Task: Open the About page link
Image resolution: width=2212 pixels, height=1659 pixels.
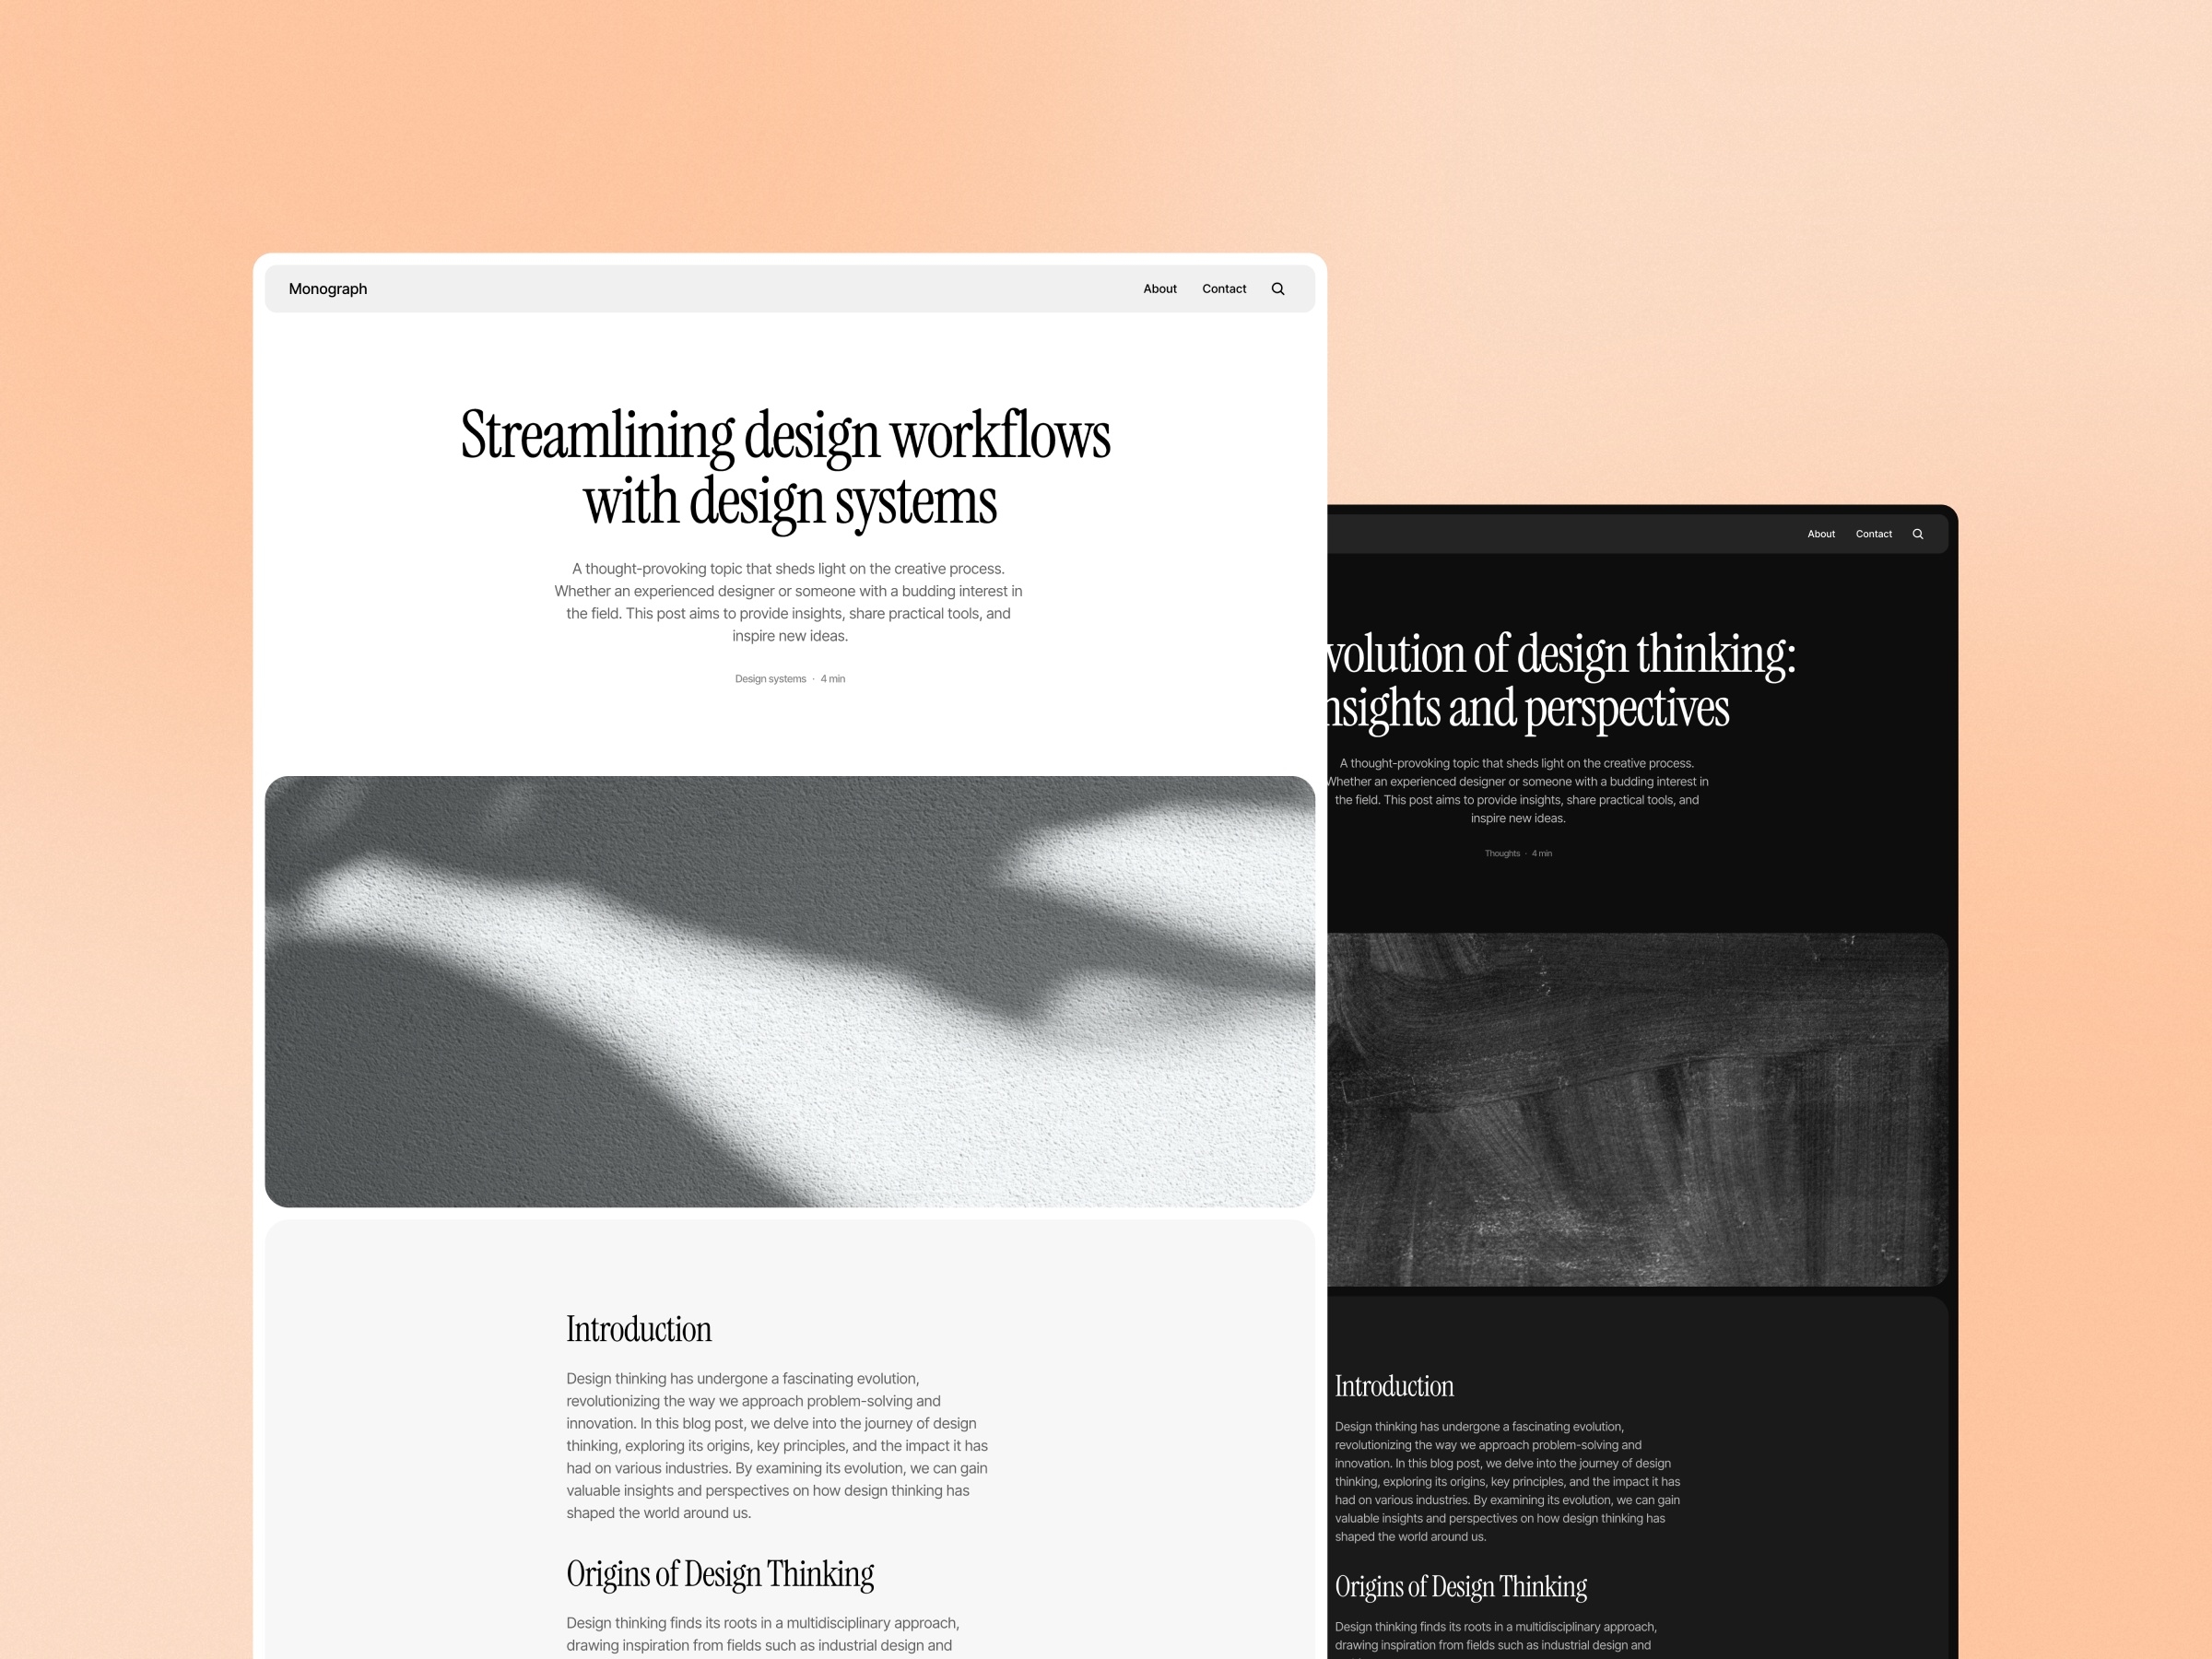Action: [x=1159, y=289]
